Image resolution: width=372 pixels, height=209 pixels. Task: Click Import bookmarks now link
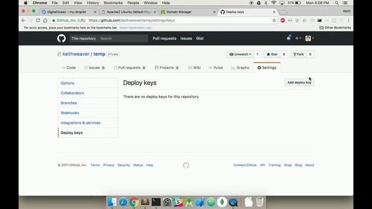point(136,28)
